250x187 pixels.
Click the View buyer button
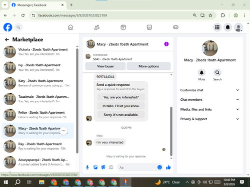[105, 66]
